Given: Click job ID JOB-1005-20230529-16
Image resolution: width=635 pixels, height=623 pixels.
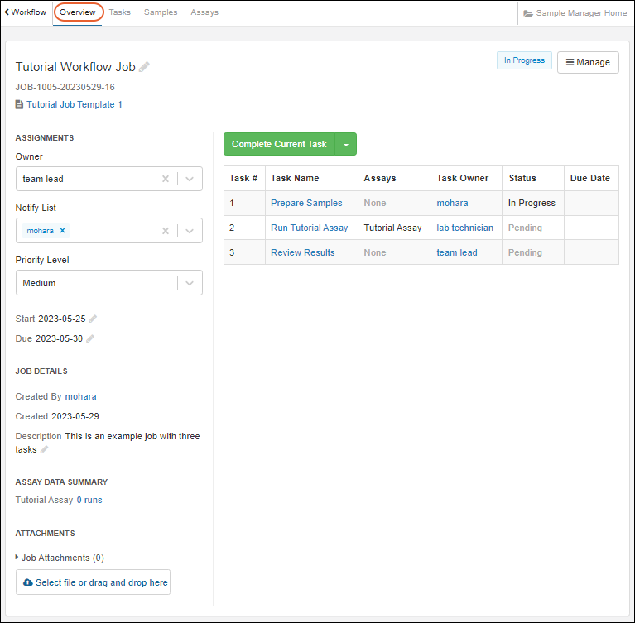Looking at the screenshot, I should (x=65, y=87).
